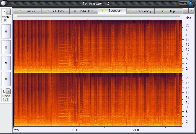Click the slider thumb above the spectrogram
This screenshot has height=134, width=196.
[16, 16]
